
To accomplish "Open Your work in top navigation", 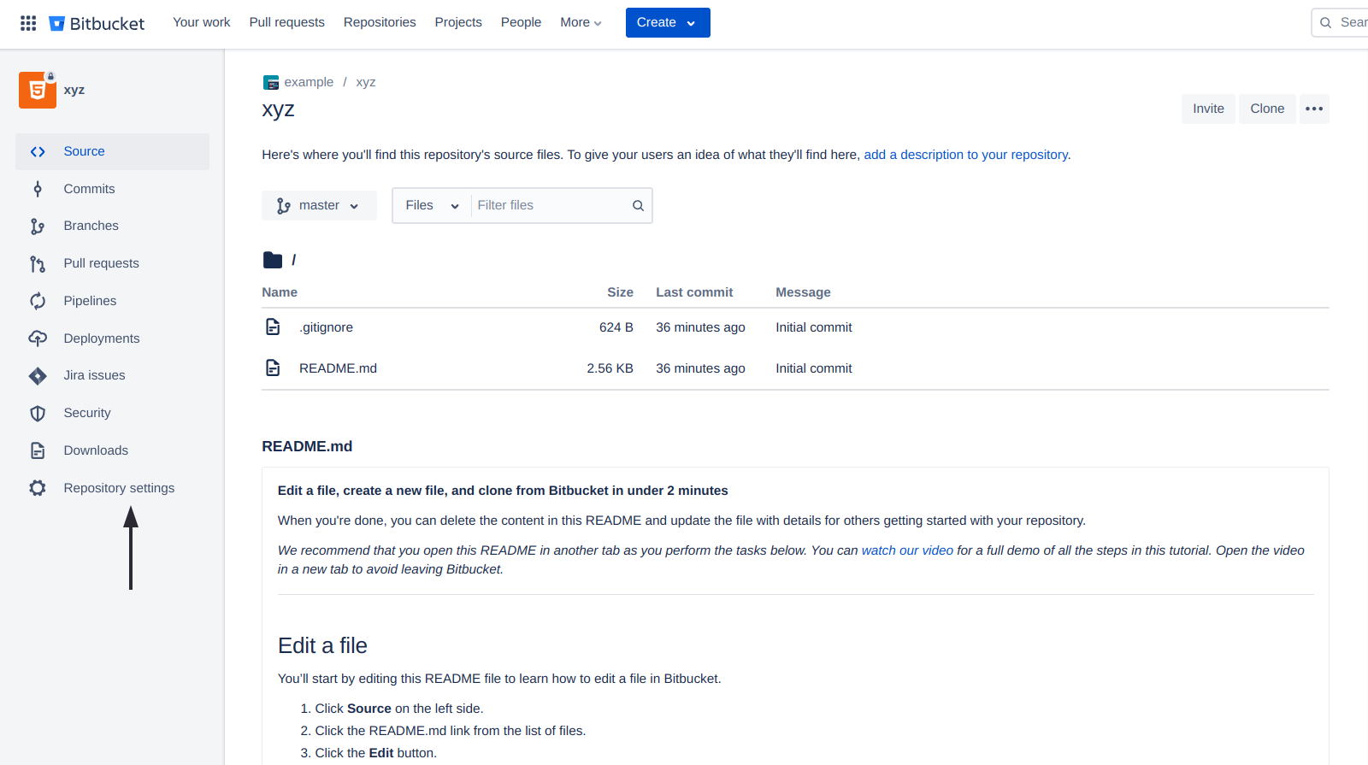I will (x=201, y=22).
